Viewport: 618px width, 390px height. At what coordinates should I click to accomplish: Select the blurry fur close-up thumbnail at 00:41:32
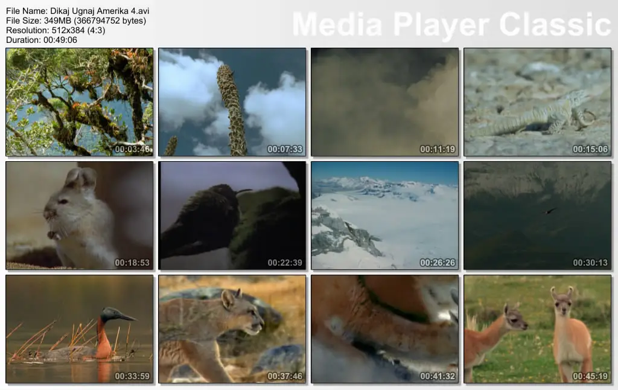click(384, 329)
